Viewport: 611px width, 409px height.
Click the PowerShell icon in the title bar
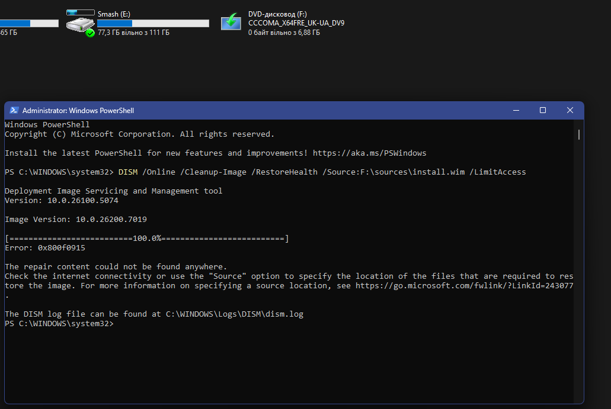click(x=14, y=111)
